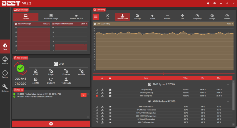Enable checkbox for CPU (Tctl/Tdie)
The height and width of the screenshot is (128, 237).
pyautogui.click(x=97, y=90)
